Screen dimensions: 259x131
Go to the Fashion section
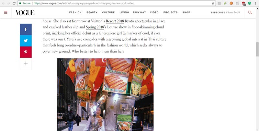75,12
